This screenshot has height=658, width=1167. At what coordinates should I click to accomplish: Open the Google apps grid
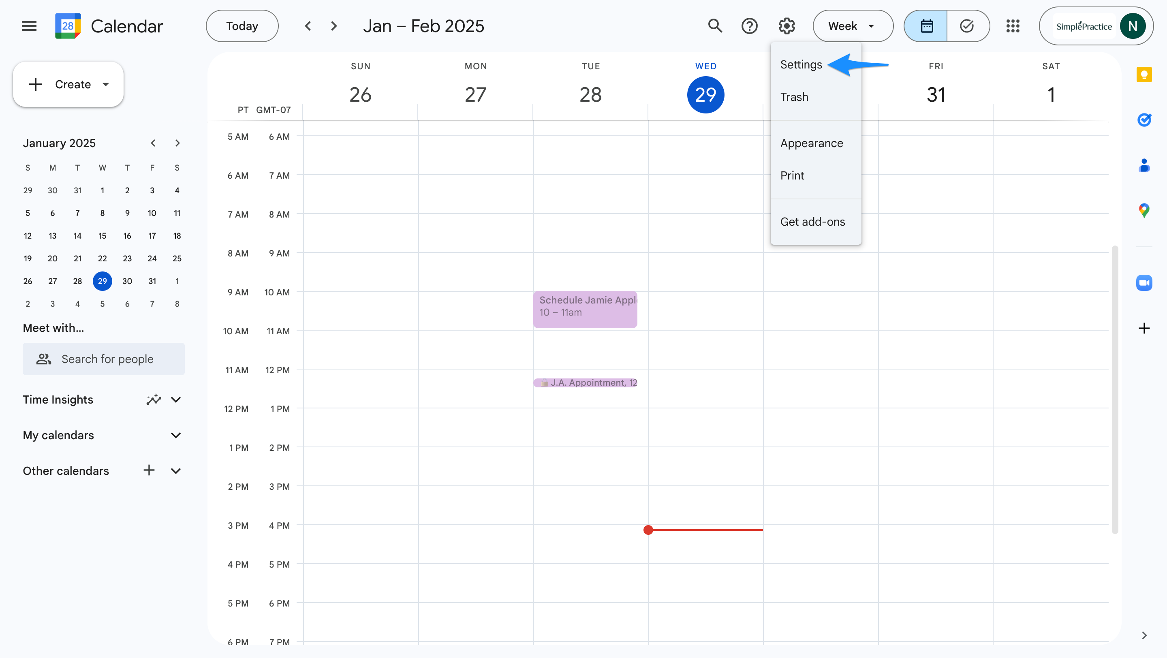click(x=1013, y=26)
